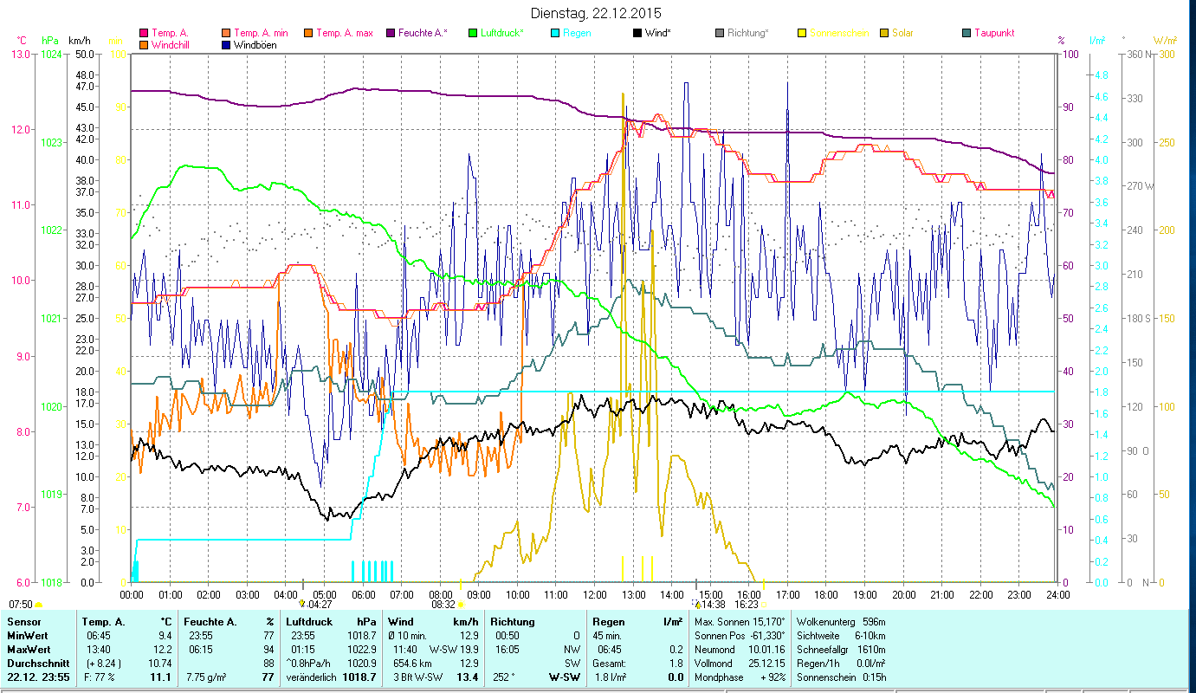Click the sun marker next to 08:32
Screen dimensions: 1196x693
pyautogui.click(x=461, y=605)
